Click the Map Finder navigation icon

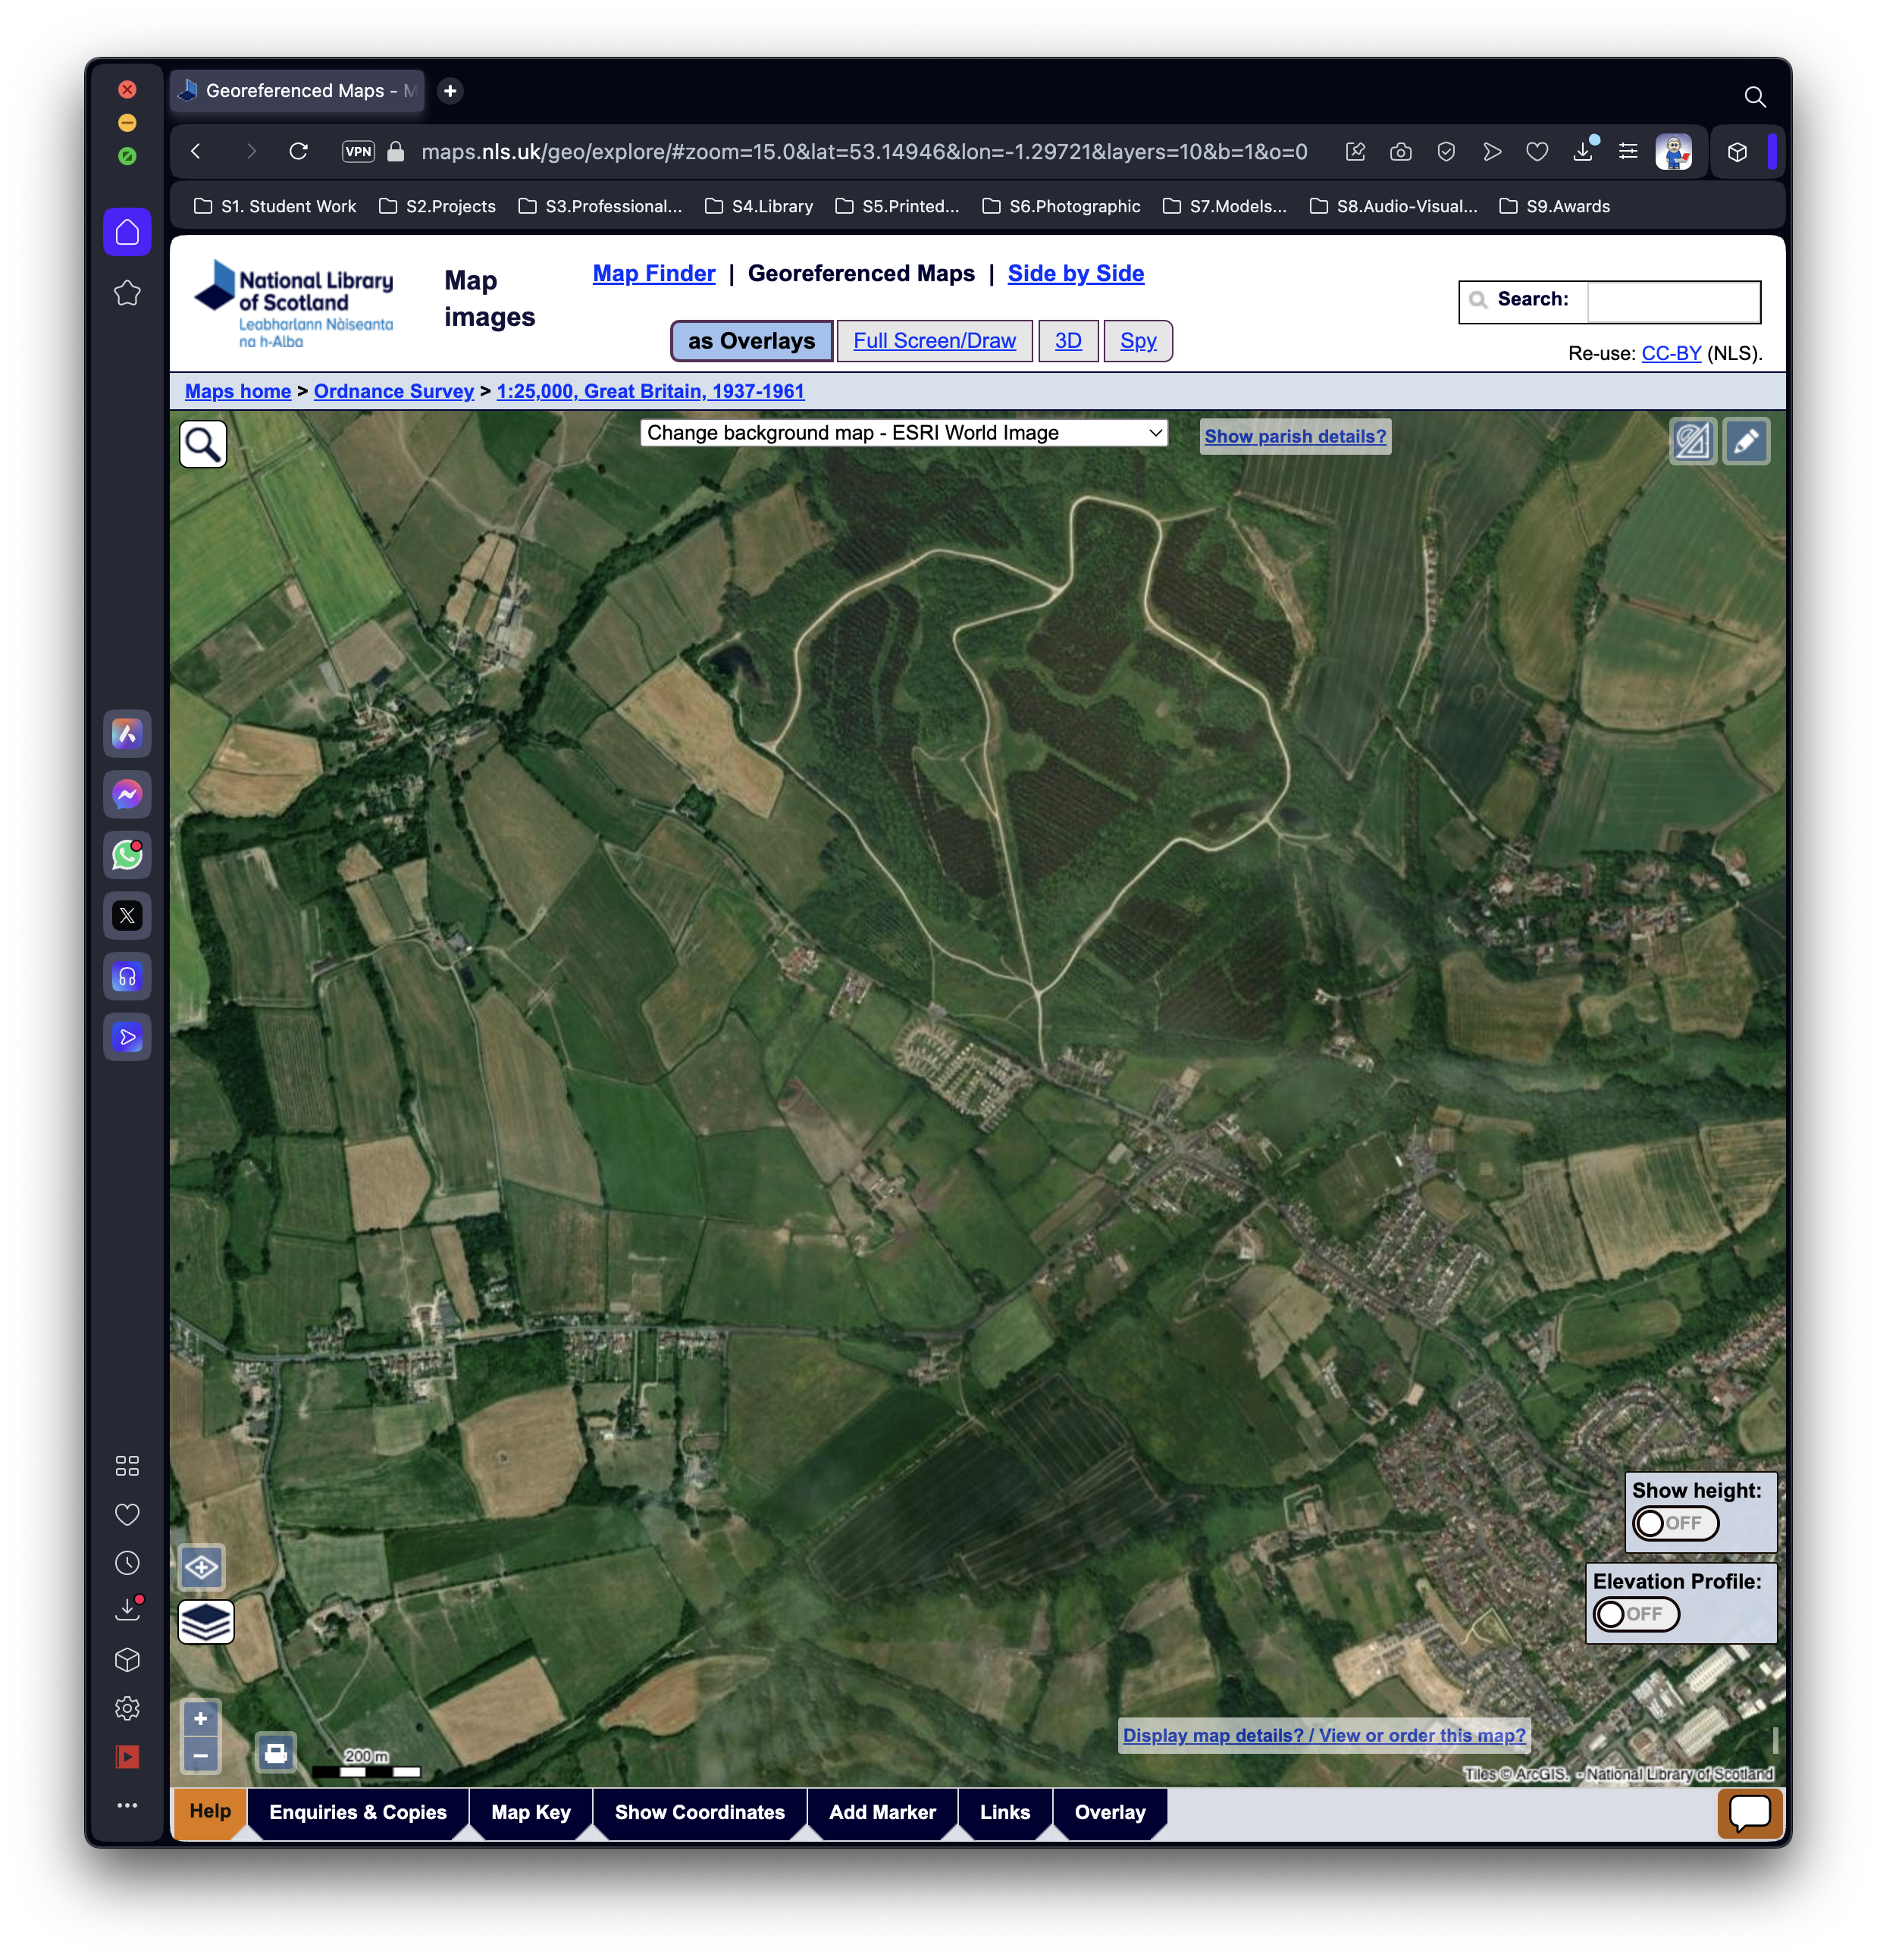651,273
